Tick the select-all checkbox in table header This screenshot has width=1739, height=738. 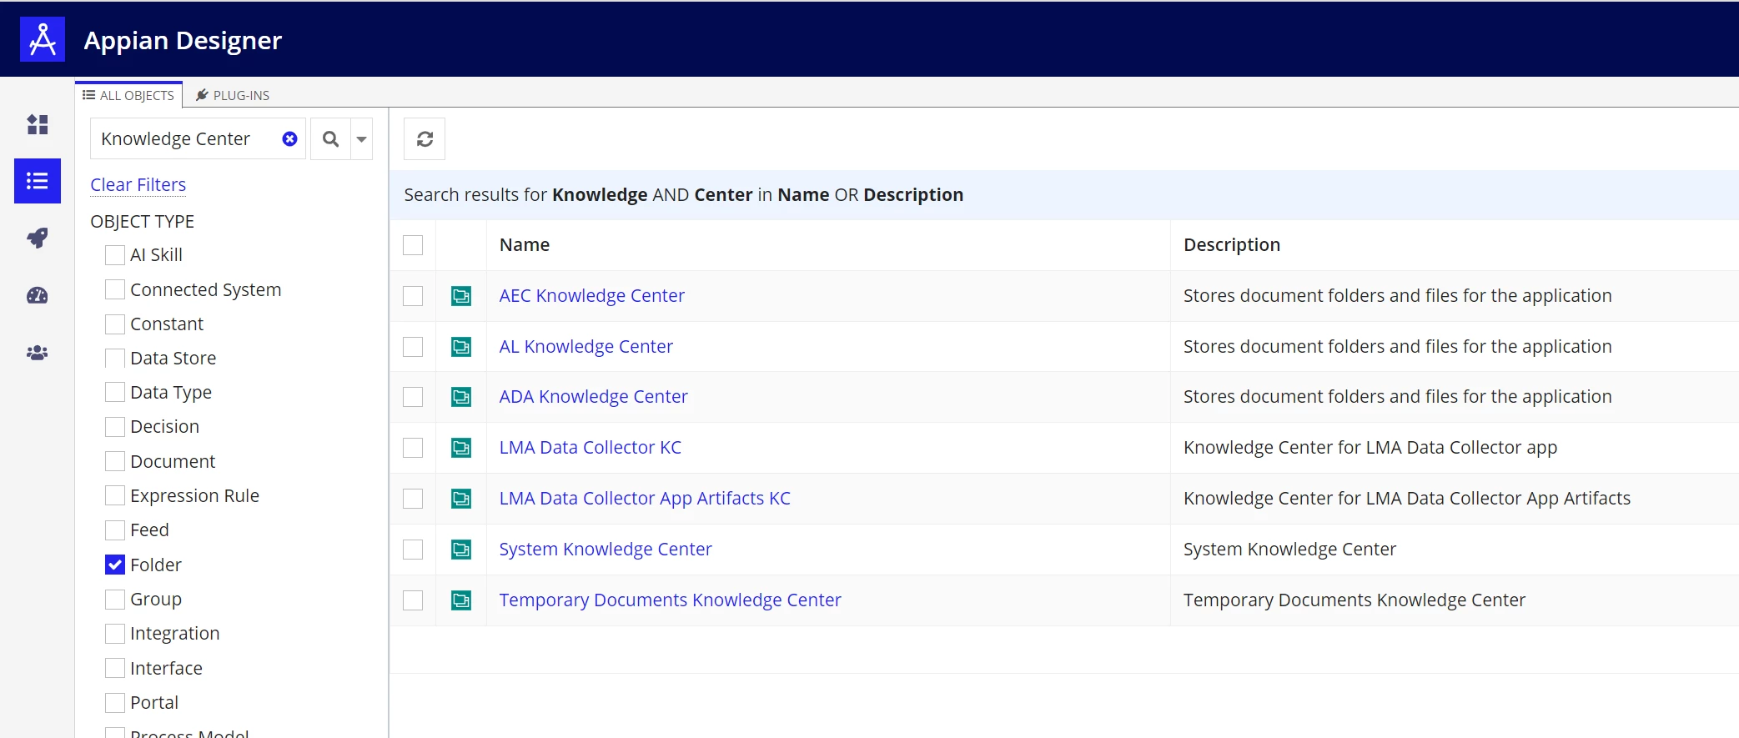point(413,245)
